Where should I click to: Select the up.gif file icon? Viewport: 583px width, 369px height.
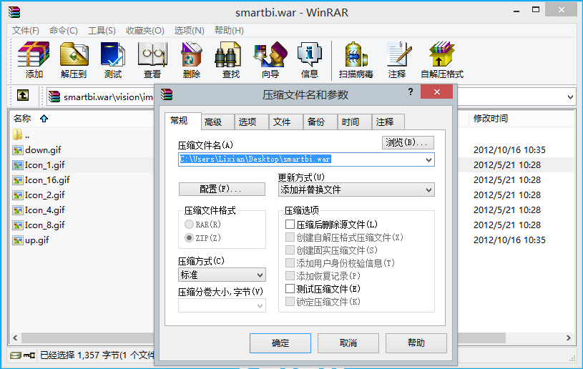[17, 240]
